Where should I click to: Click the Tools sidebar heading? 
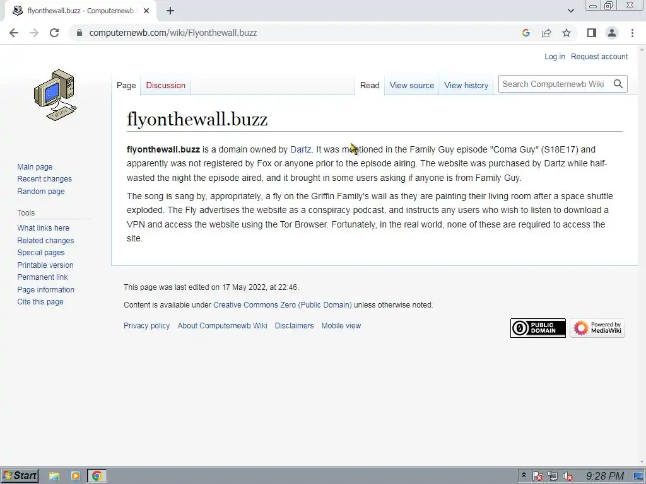[26, 213]
